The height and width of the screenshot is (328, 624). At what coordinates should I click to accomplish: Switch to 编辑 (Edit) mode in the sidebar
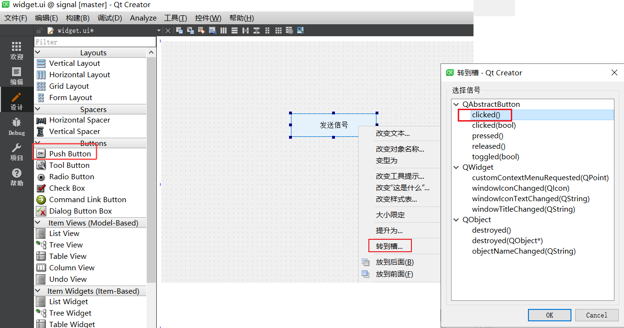[x=17, y=75]
